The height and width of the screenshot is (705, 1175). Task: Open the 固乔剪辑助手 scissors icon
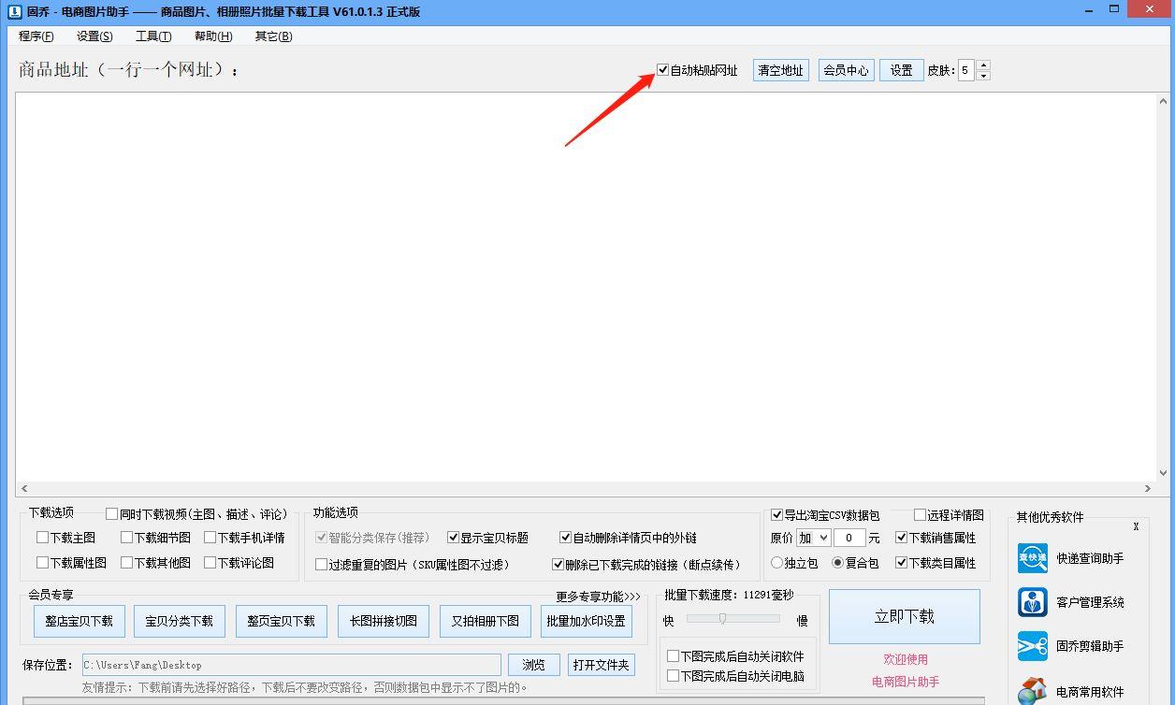point(1032,646)
